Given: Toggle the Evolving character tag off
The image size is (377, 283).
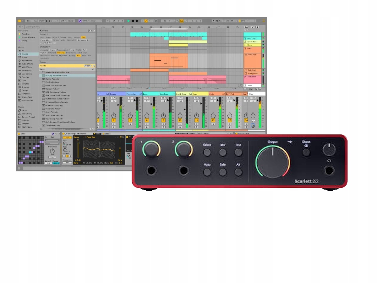Looking at the screenshot, I should point(61,53).
